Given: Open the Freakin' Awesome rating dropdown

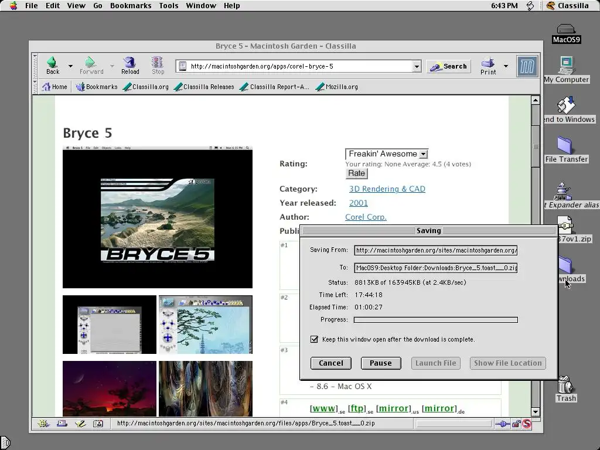Looking at the screenshot, I should click(387, 154).
